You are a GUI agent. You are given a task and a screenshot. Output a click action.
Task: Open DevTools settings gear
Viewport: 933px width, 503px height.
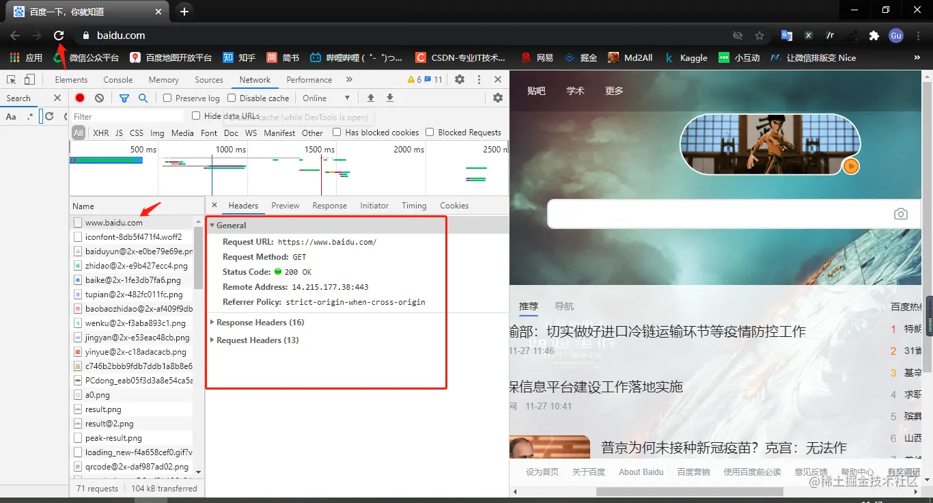(460, 79)
